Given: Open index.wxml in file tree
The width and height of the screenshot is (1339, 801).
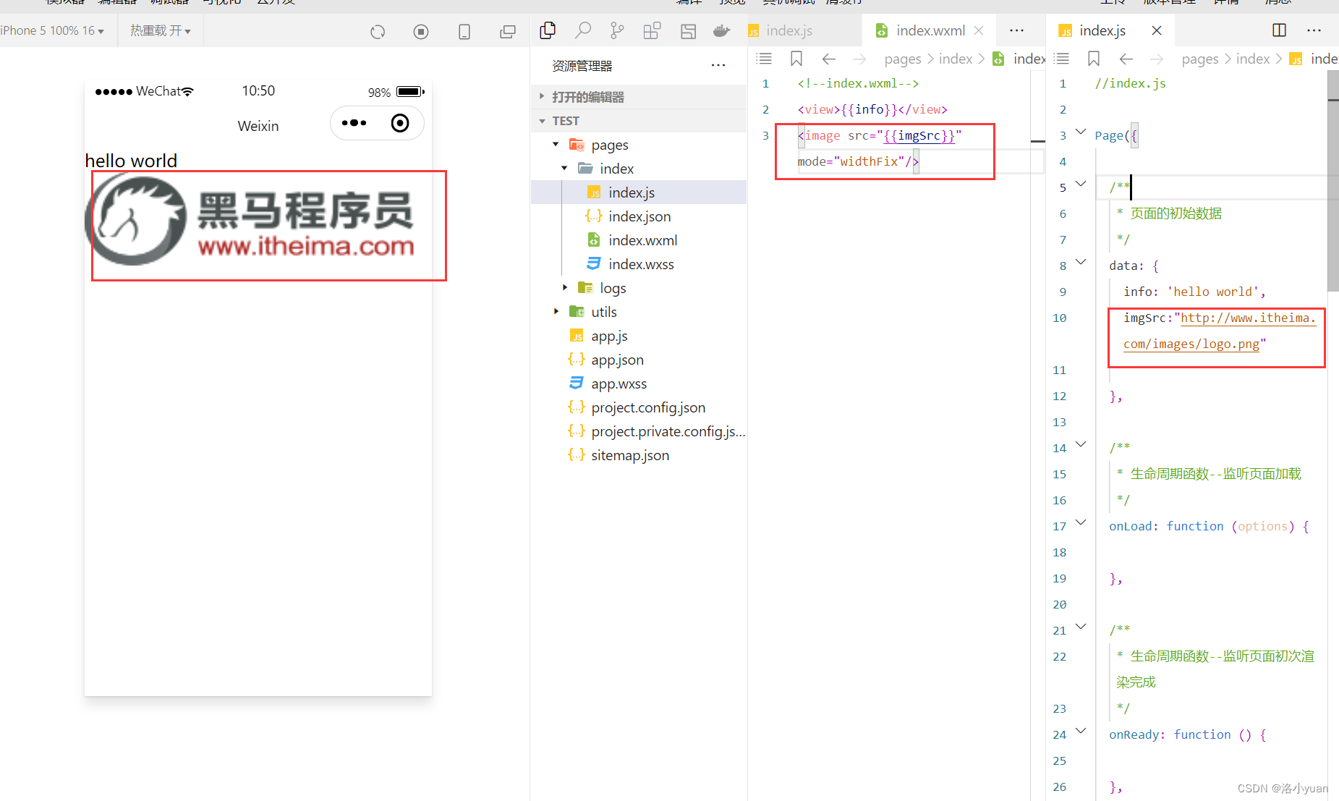Looking at the screenshot, I should (x=639, y=240).
